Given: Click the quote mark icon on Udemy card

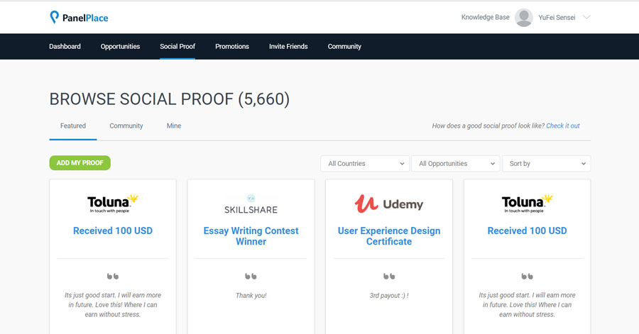Looking at the screenshot, I should coord(389,277).
